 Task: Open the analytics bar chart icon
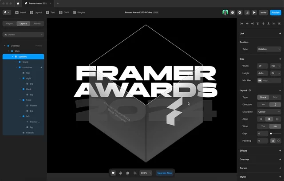coord(247,12)
